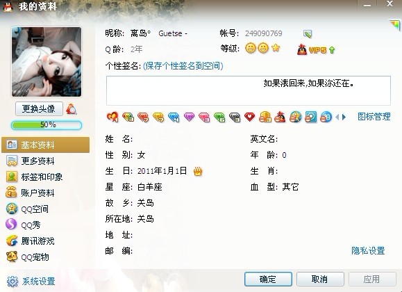Click the purple diamond badge icon
This screenshot has width=402, height=292.
coord(189,117)
